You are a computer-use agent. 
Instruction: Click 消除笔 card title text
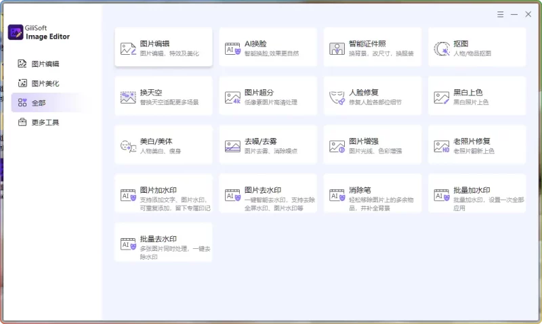tap(360, 190)
